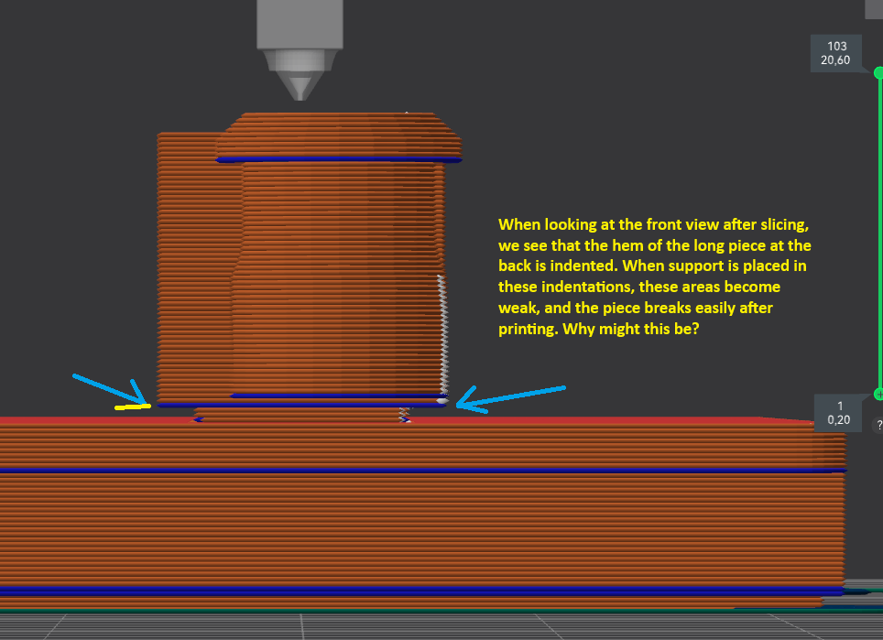Click the right blue annotation arrow head

[x=467, y=401]
